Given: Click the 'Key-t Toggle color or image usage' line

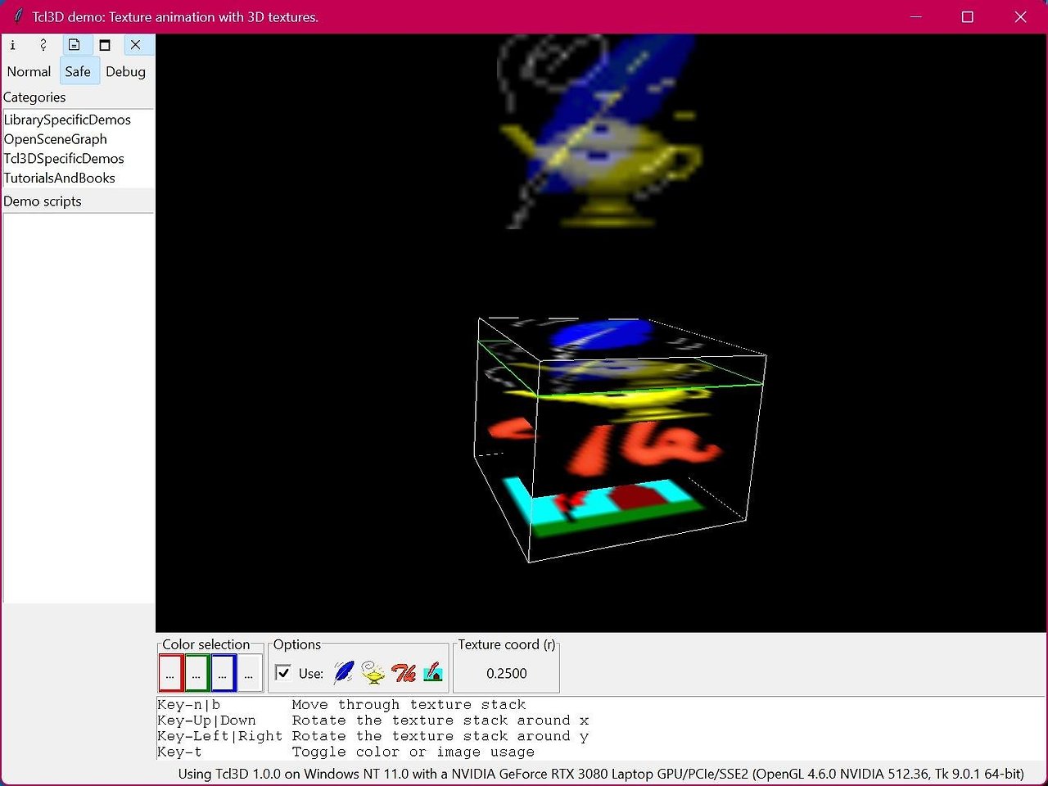Looking at the screenshot, I should 346,752.
